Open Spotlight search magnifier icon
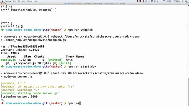 click(x=183, y=1)
